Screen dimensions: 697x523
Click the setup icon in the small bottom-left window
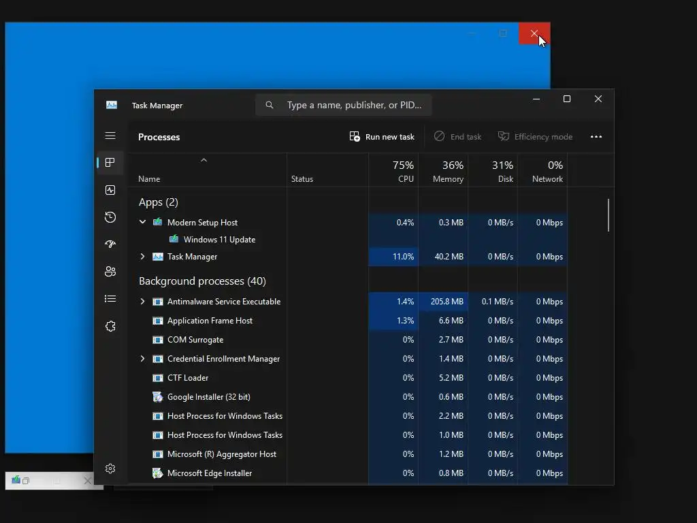[16, 480]
